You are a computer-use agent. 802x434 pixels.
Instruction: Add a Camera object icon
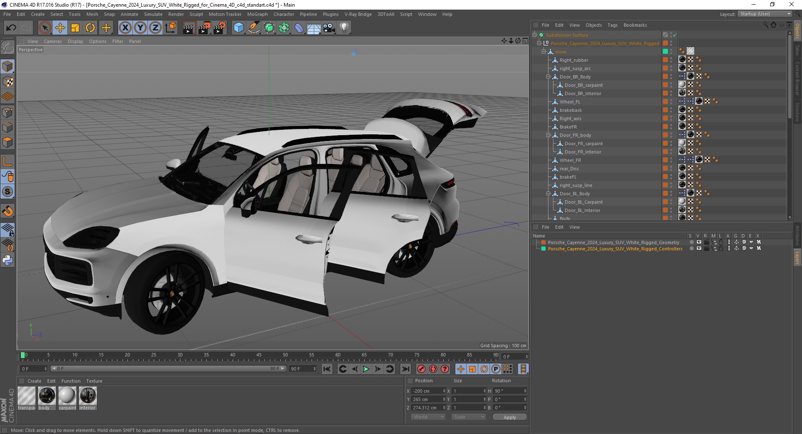(329, 28)
